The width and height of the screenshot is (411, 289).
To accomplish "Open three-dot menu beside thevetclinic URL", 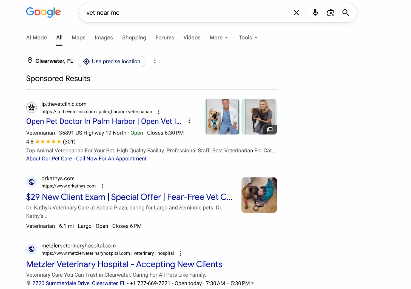I will 159,112.
